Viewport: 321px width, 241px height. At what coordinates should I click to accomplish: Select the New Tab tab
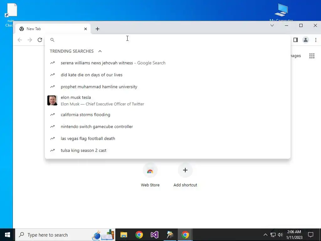pyautogui.click(x=53, y=29)
